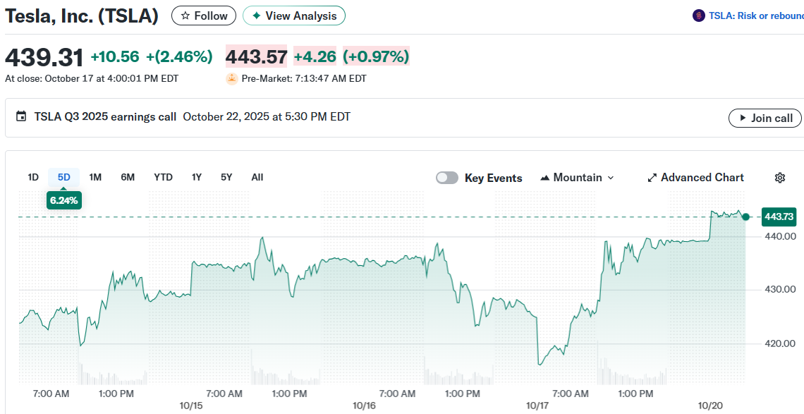The height and width of the screenshot is (414, 804).
Task: Click the green current price dot on chart
Action: (746, 217)
